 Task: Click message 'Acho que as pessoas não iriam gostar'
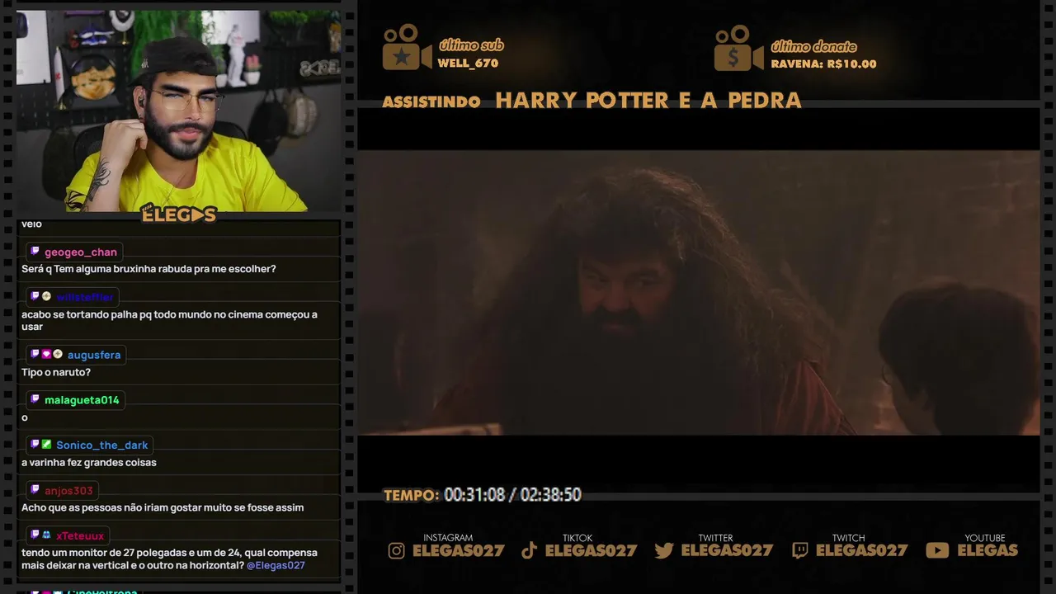[x=163, y=508]
